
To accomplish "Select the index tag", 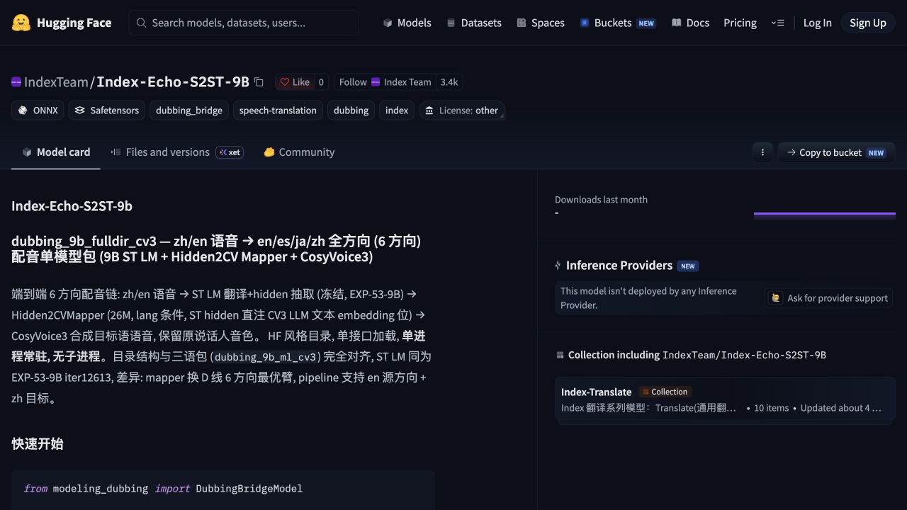I will [397, 110].
